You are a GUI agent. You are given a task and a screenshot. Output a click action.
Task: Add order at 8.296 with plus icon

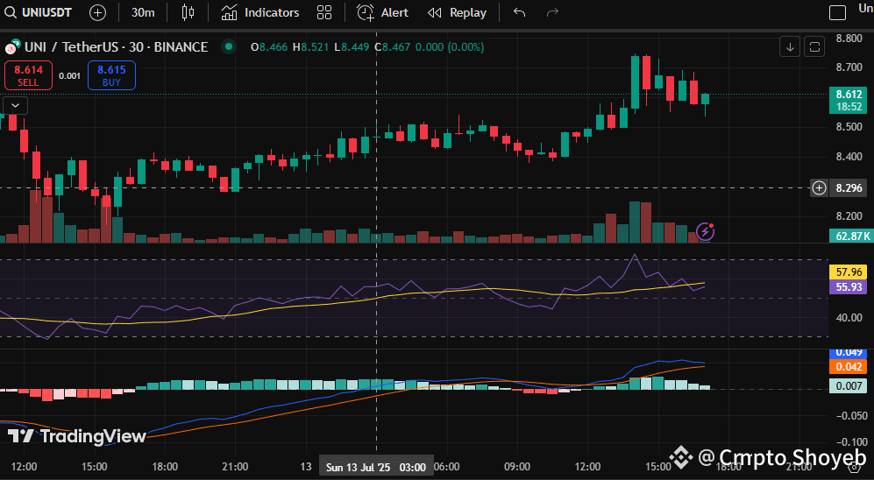pos(819,188)
